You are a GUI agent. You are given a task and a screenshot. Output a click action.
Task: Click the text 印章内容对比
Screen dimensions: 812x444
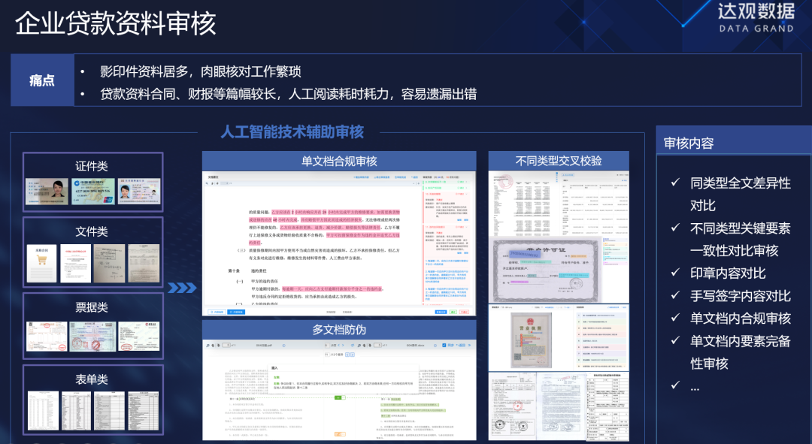728,273
